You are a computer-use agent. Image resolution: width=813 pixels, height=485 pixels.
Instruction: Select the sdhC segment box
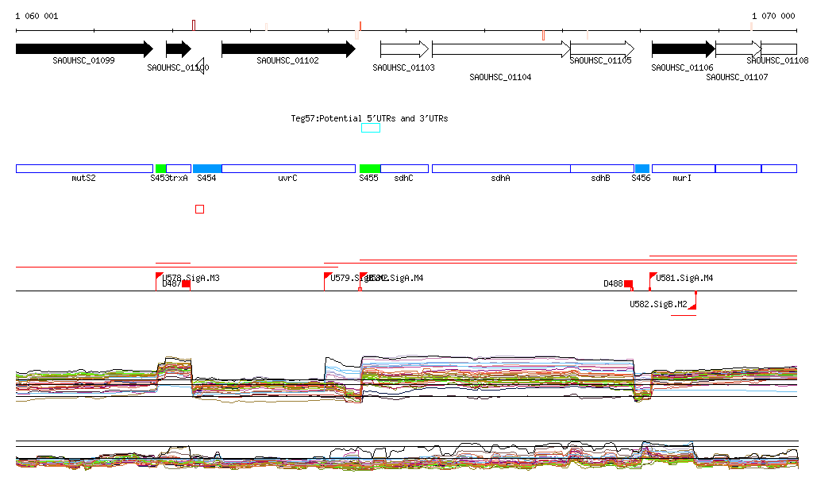coord(404,168)
